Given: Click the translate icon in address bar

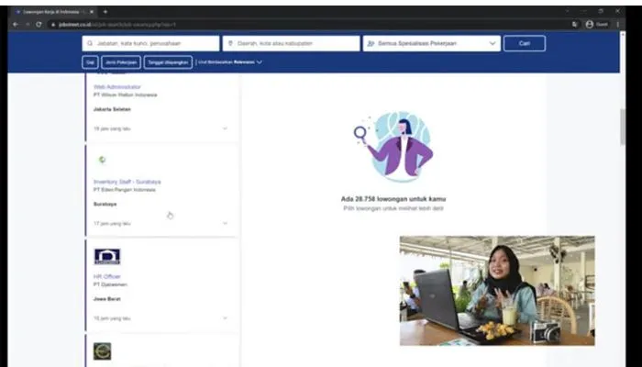Looking at the screenshot, I should coord(574,25).
